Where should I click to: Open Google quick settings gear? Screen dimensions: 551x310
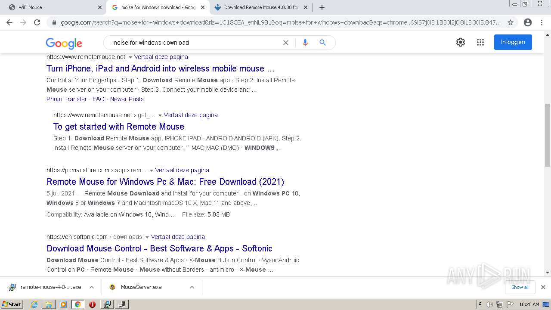[461, 42]
